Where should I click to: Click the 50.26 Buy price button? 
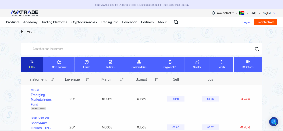tap(210, 99)
